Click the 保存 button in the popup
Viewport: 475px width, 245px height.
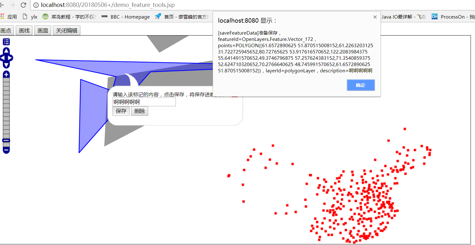121,111
